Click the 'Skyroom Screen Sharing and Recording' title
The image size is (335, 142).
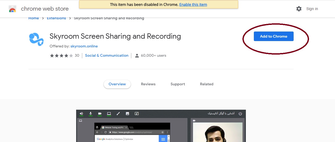115,36
